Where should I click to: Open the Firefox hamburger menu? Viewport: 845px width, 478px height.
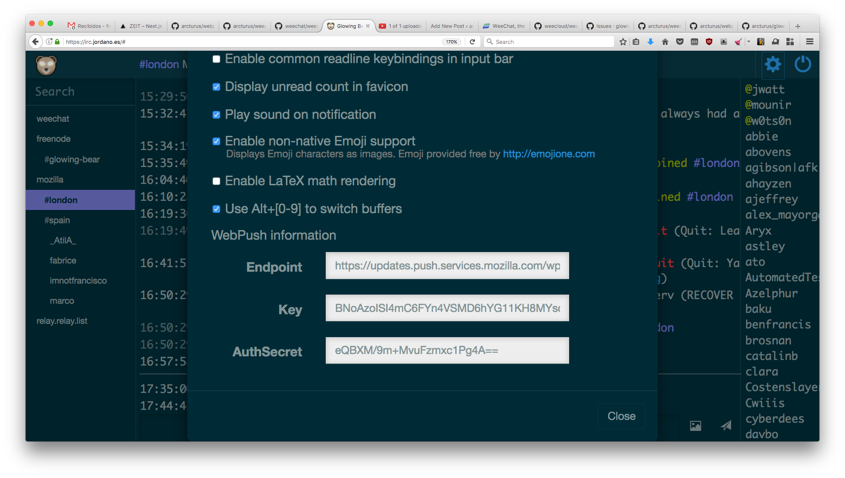tap(809, 42)
